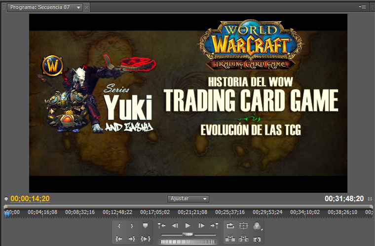Click the duration readout 00;31;48;20
Screen dimensions: 375x246
[x=344, y=199]
